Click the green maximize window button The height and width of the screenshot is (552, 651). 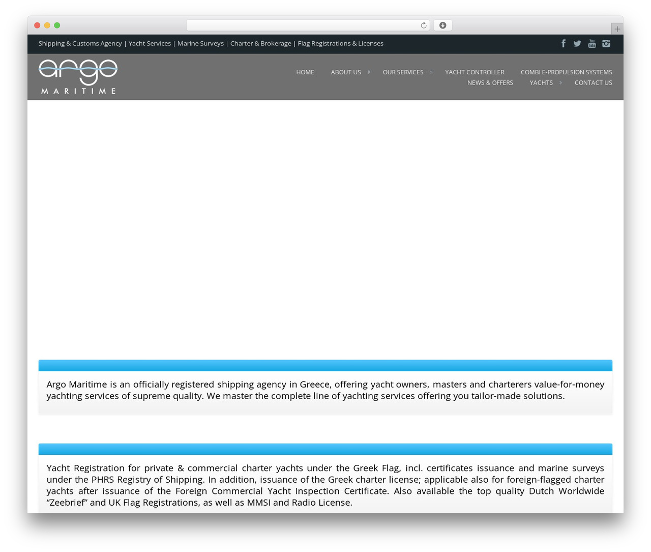click(x=57, y=25)
